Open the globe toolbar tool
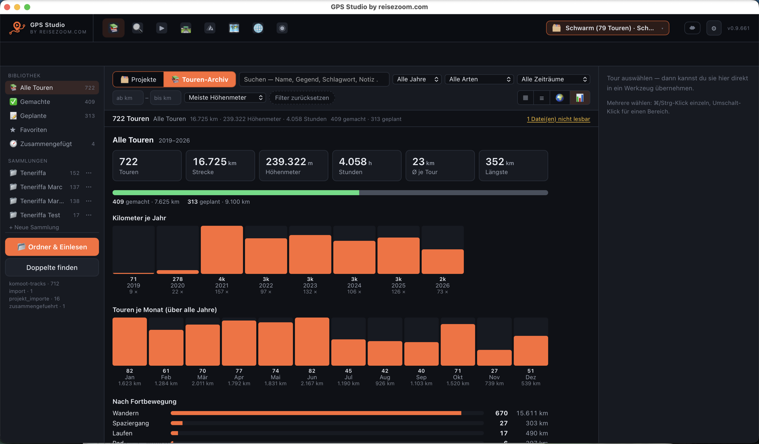The image size is (759, 444). pos(258,28)
